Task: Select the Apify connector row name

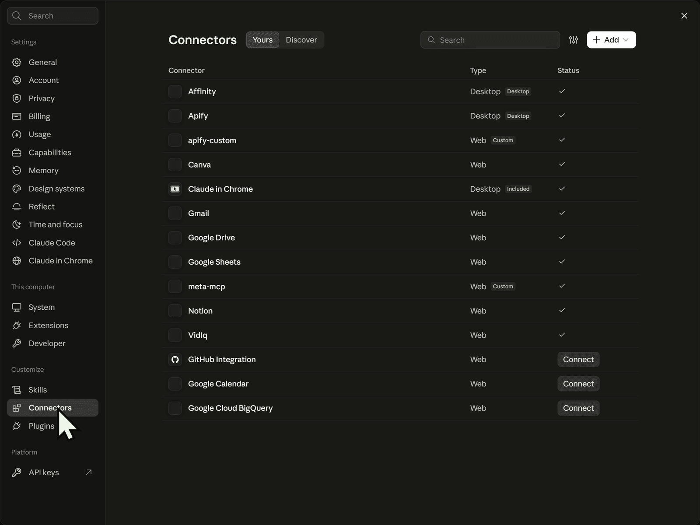Action: click(x=198, y=116)
